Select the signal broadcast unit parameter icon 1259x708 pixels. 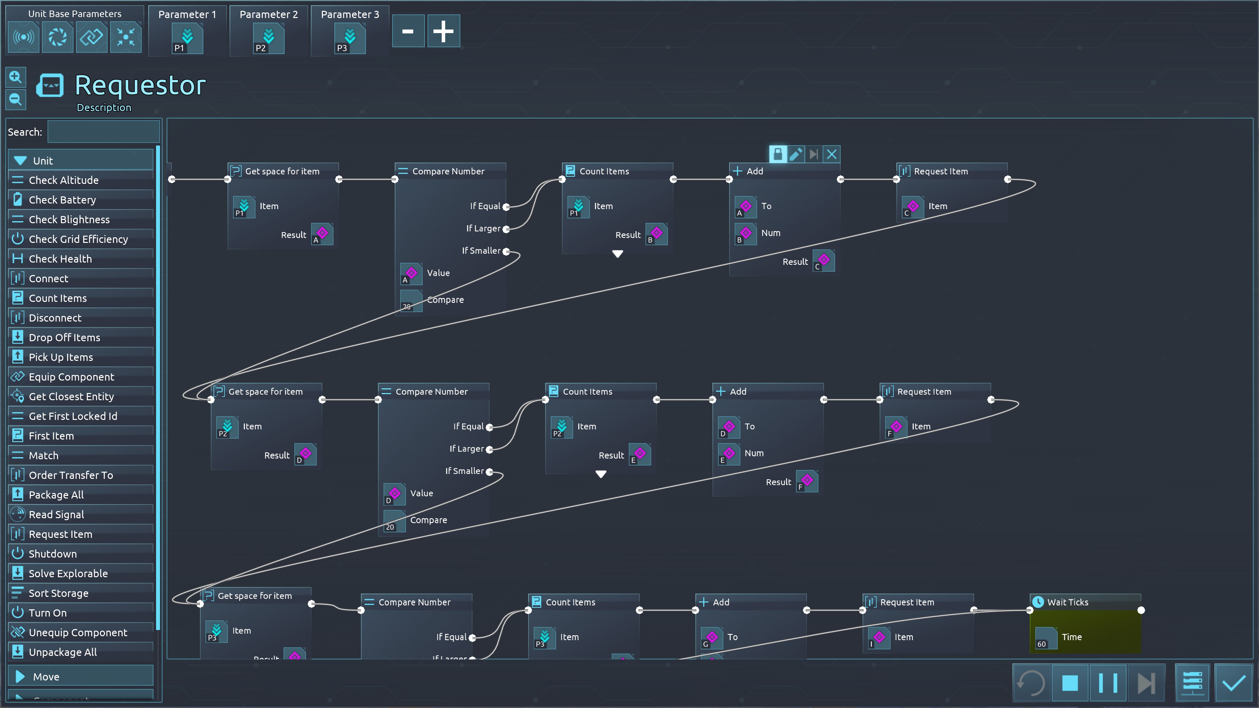(x=24, y=37)
